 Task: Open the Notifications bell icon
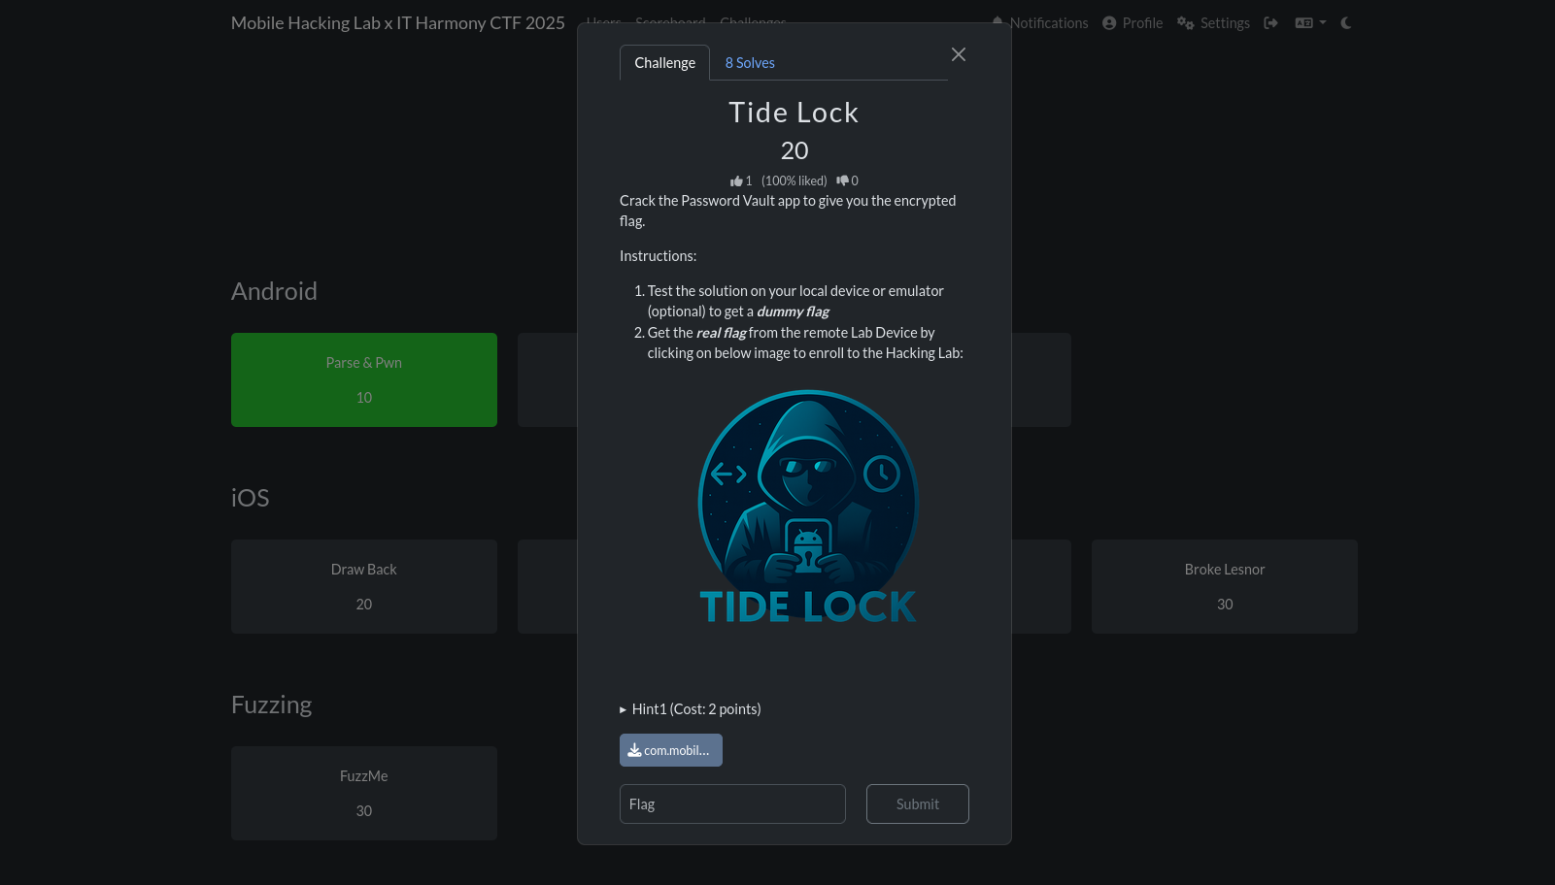(996, 22)
